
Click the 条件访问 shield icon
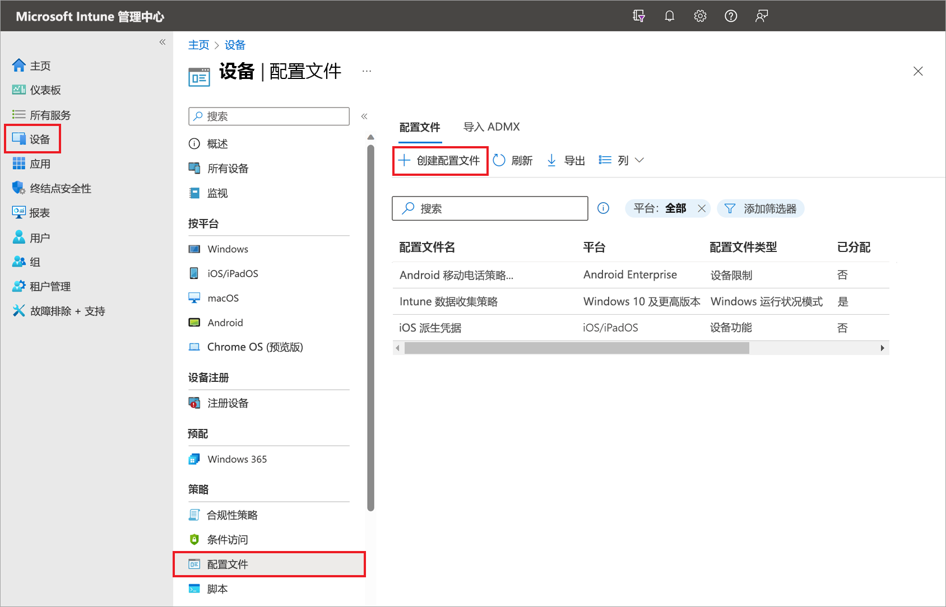click(x=194, y=539)
